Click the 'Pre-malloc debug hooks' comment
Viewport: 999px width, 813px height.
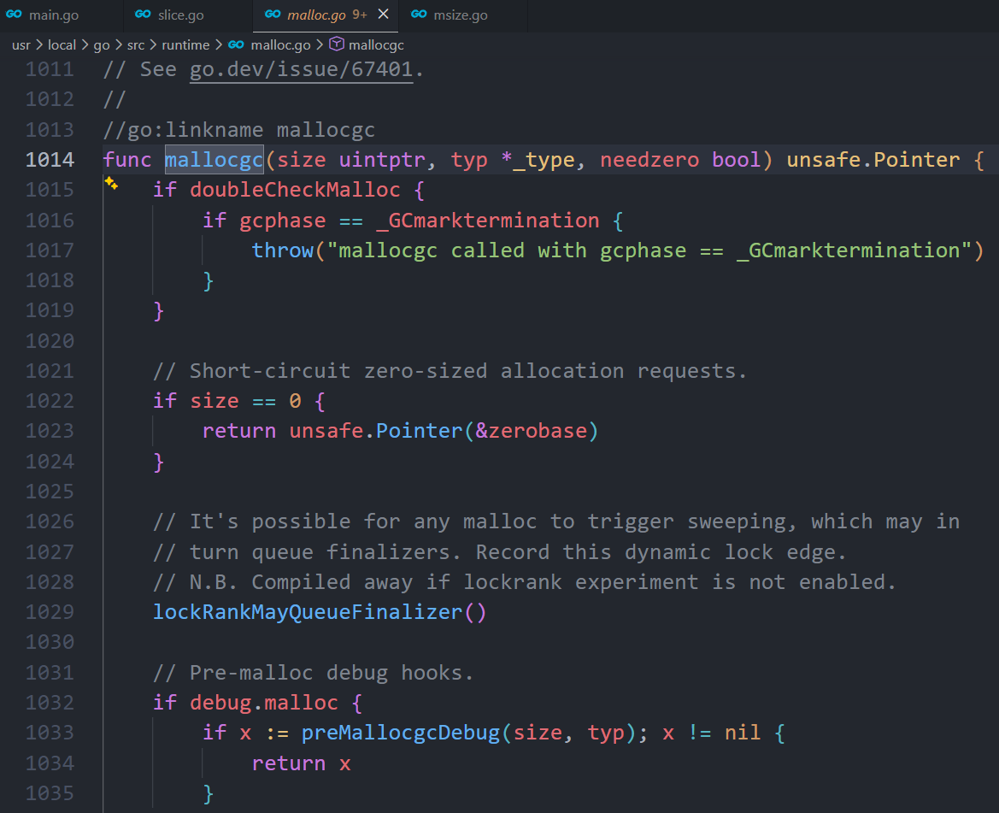pyautogui.click(x=314, y=673)
